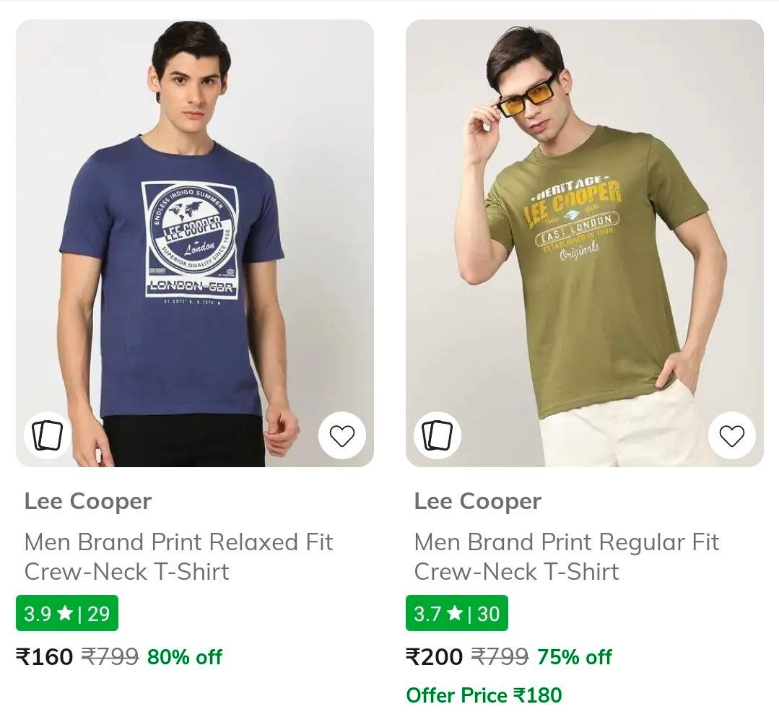Screen dimensions: 779x717
Task: Click the image stack icon on blue t-shirt card
Action: click(x=46, y=435)
